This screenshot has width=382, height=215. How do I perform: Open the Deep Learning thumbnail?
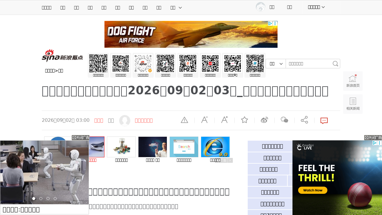coord(153,147)
